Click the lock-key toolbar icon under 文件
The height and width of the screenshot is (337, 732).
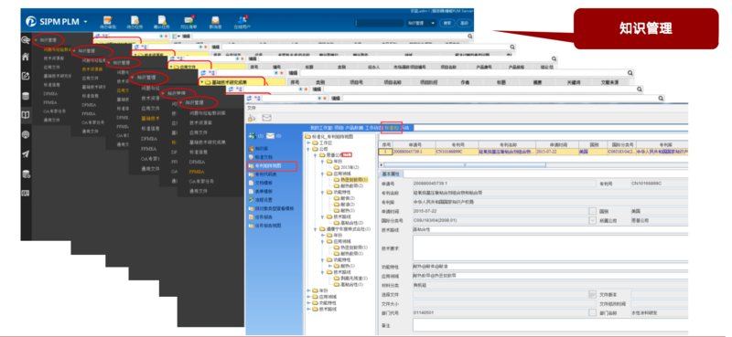[x=253, y=118]
